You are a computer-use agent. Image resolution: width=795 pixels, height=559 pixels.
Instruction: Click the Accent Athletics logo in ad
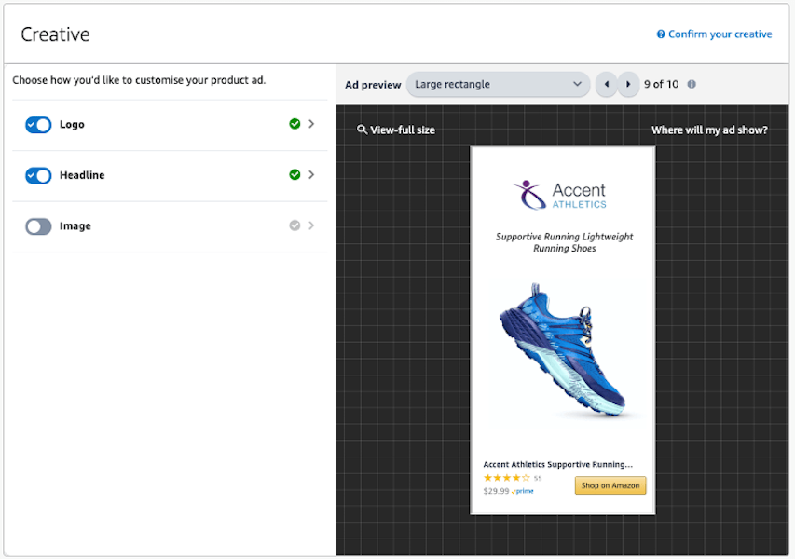560,195
